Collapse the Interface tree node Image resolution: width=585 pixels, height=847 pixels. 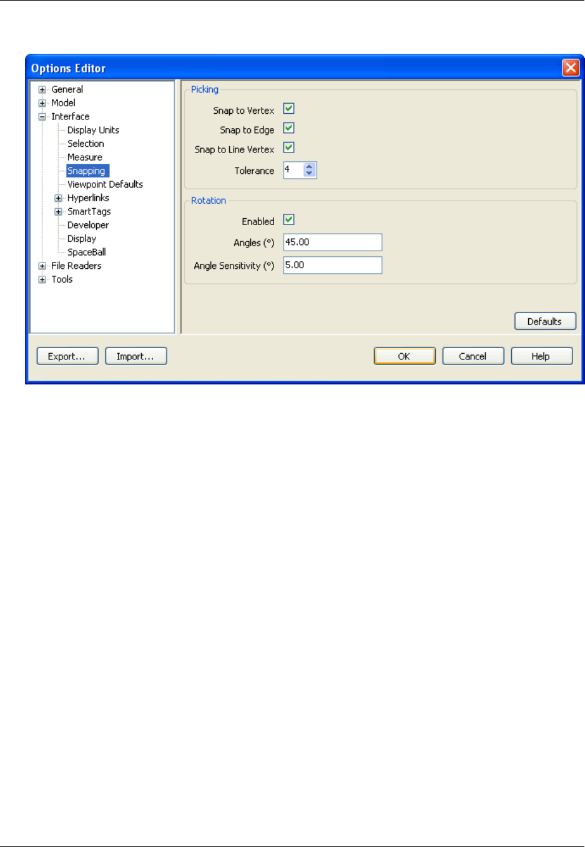coord(42,117)
